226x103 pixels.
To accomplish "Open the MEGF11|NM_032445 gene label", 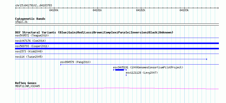I will point(27,86).
